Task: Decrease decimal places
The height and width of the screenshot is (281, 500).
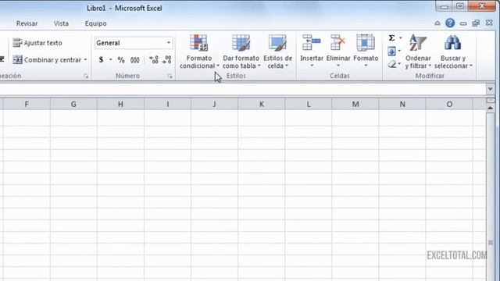Action: (166, 59)
